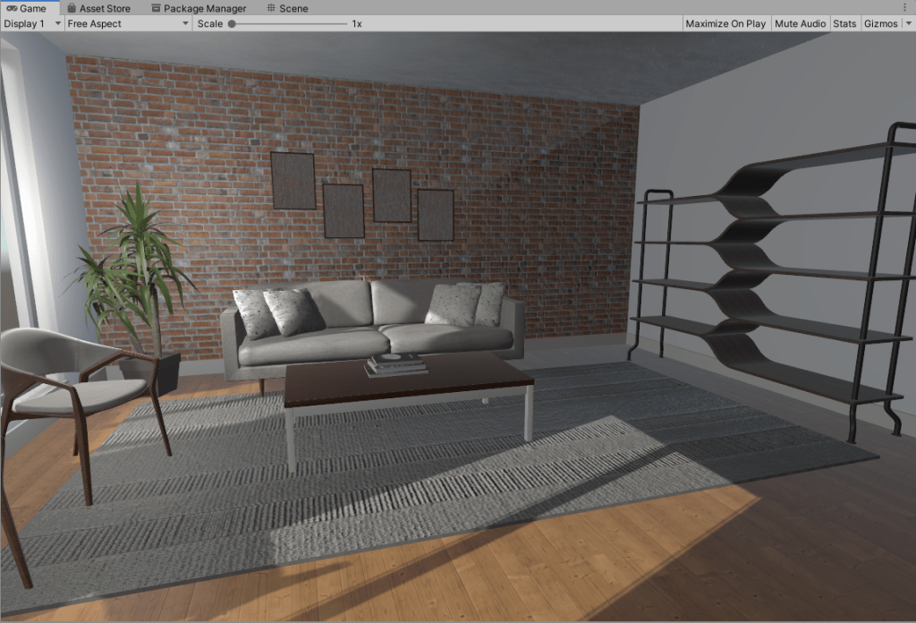Click the wooden armchair seat cushion
Screen dimensions: 916x623
[81, 394]
